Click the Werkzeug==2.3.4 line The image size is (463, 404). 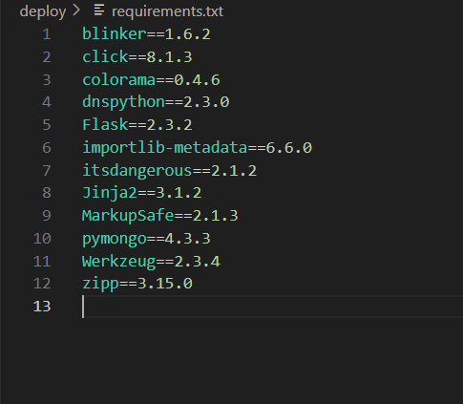151,262
